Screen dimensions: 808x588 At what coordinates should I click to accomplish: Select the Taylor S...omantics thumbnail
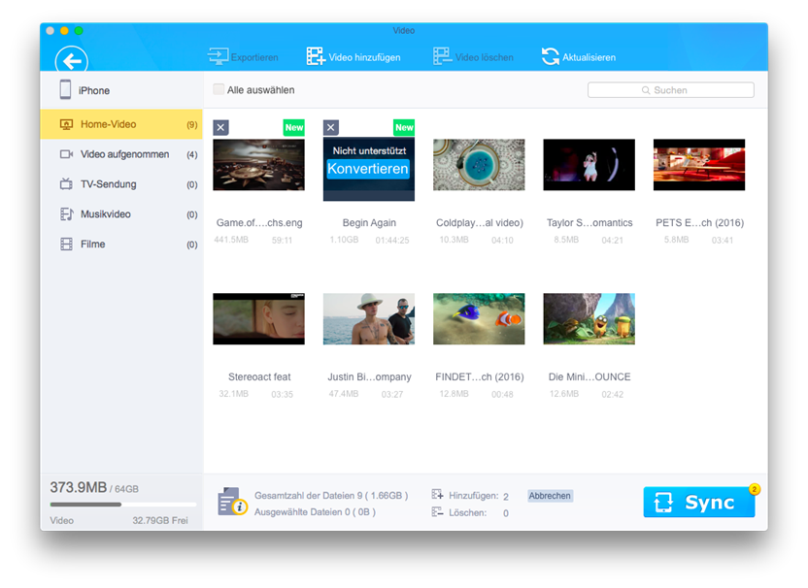(x=589, y=165)
